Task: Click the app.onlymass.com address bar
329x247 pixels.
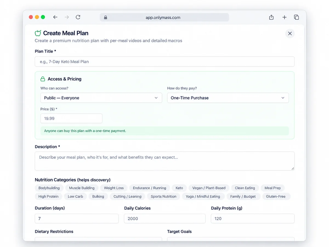Action: coord(164,18)
